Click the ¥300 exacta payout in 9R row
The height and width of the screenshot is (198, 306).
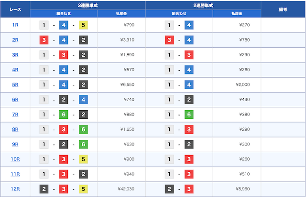pos(244,144)
